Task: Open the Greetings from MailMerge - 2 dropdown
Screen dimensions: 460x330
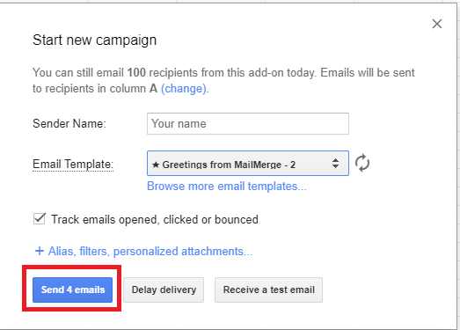Action: pyautogui.click(x=248, y=163)
